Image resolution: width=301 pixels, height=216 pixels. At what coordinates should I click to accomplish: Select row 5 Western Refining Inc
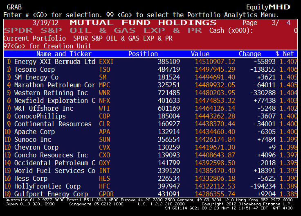pos(150,93)
